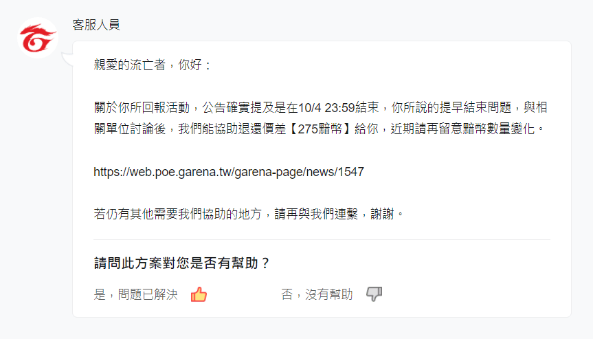Click the phrase 關於你所回報活動

point(142,108)
